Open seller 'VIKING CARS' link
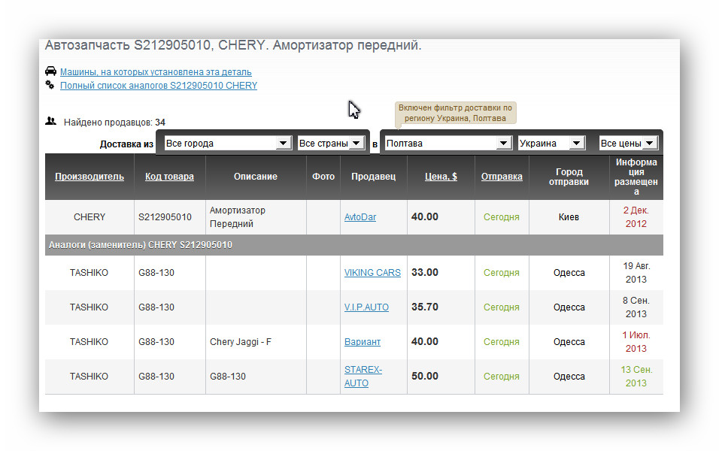The height and width of the screenshot is (451, 719). pyautogui.click(x=372, y=273)
